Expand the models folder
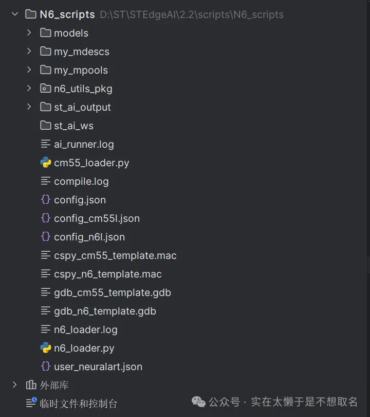The height and width of the screenshot is (417, 370). (x=29, y=33)
